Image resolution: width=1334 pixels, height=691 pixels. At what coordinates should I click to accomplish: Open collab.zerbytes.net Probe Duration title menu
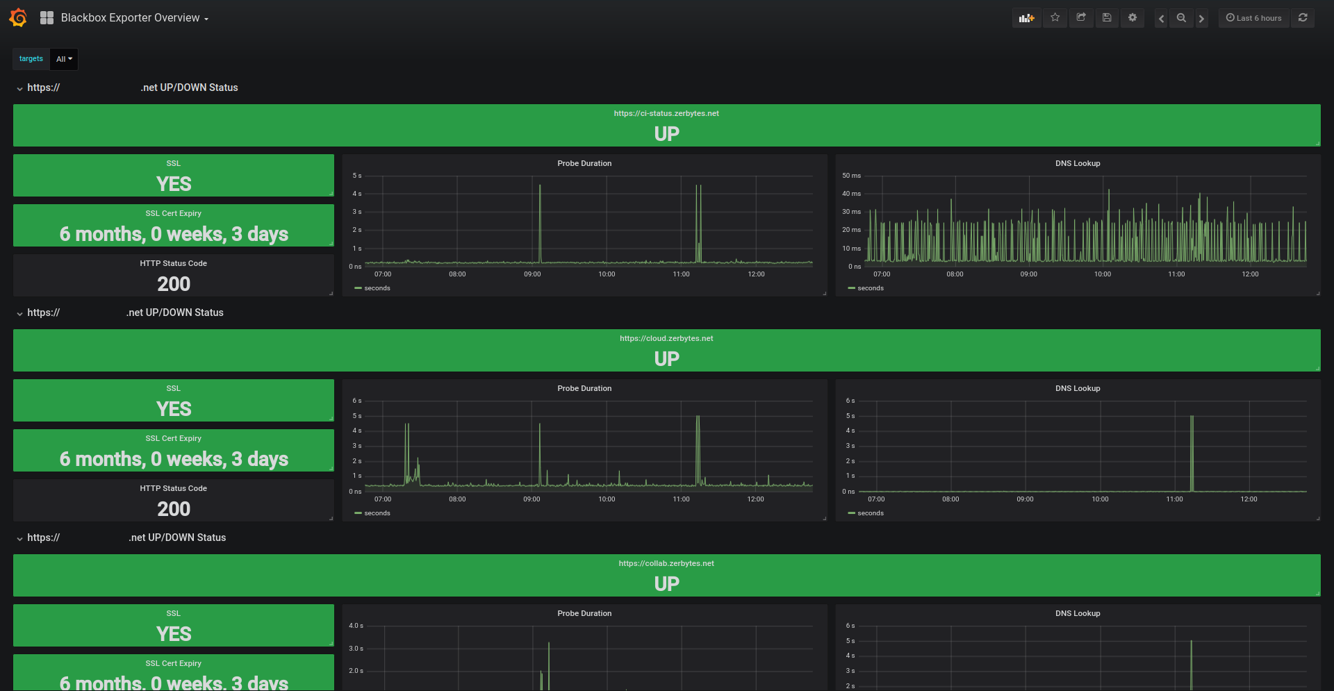pyautogui.click(x=584, y=613)
